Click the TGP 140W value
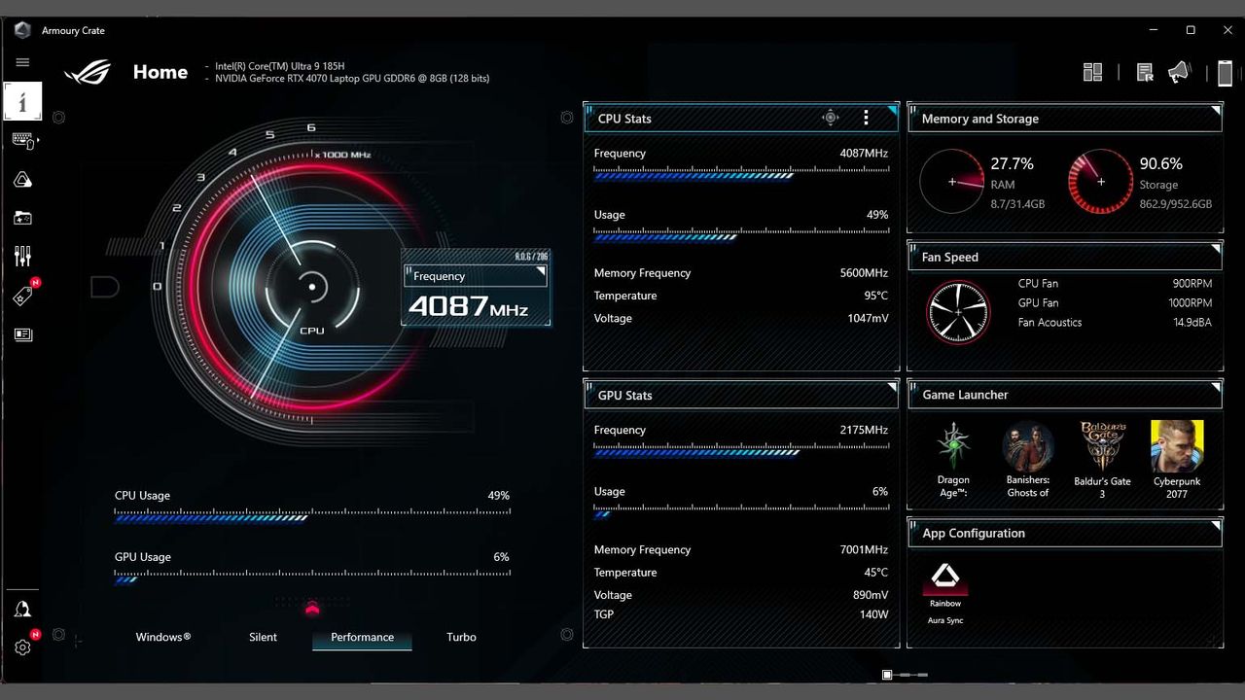 click(873, 614)
